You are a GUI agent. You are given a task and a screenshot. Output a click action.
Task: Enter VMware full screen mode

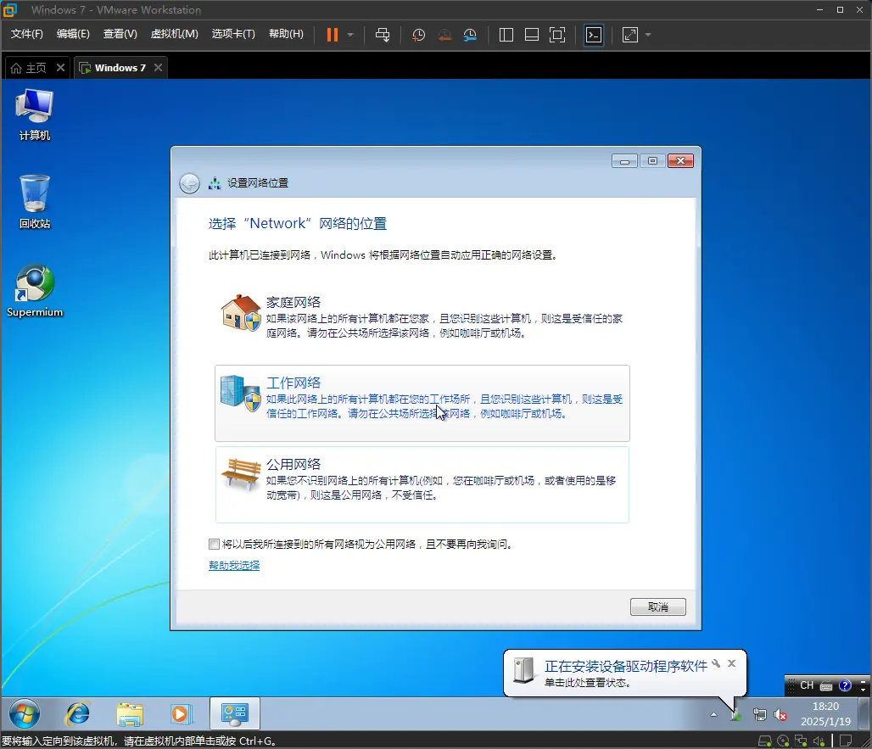coord(556,35)
